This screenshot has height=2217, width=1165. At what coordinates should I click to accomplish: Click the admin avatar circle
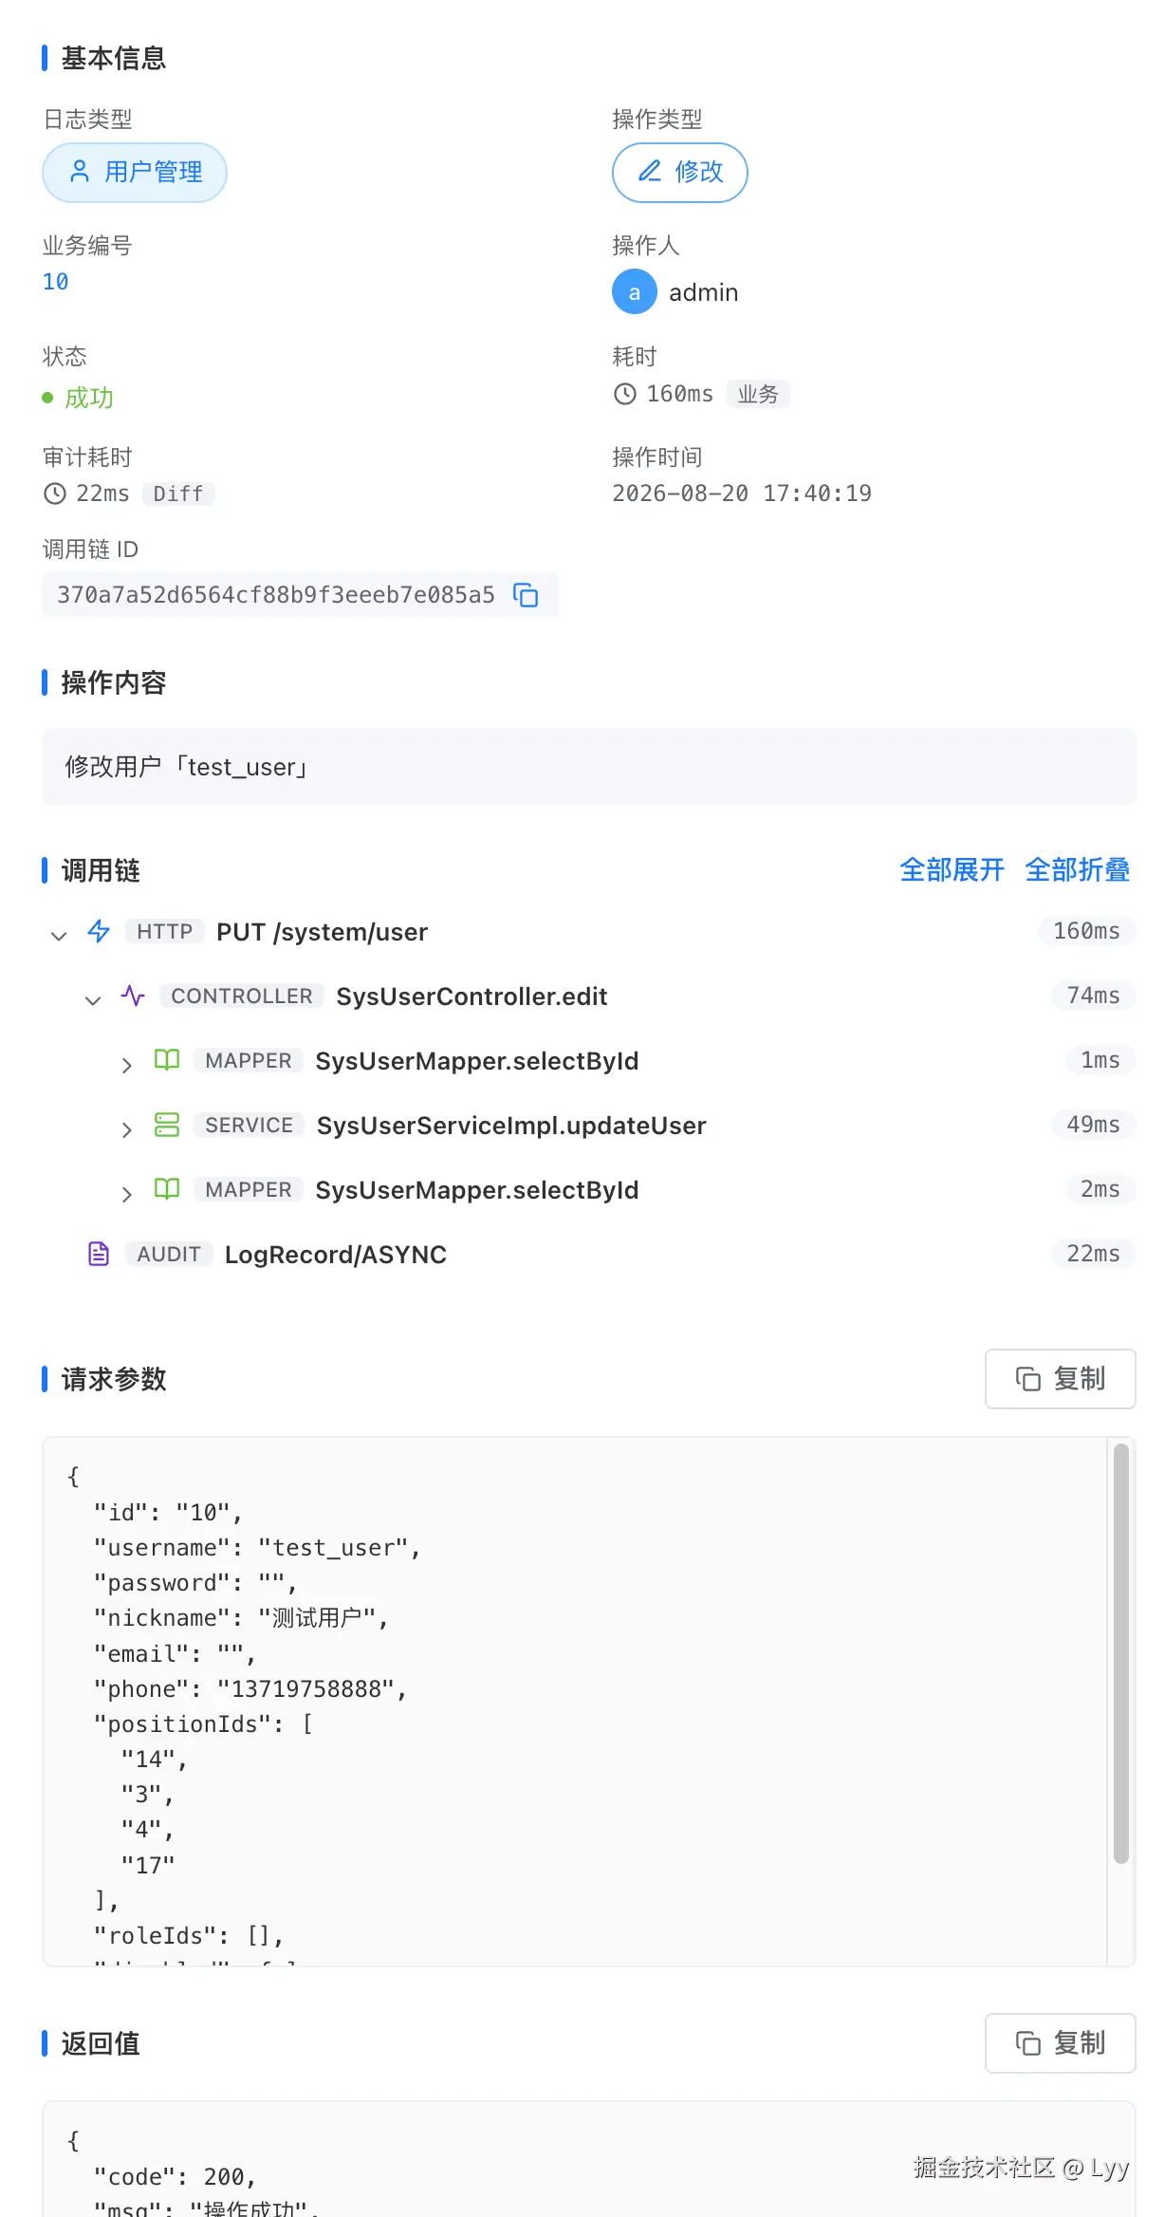[635, 291]
